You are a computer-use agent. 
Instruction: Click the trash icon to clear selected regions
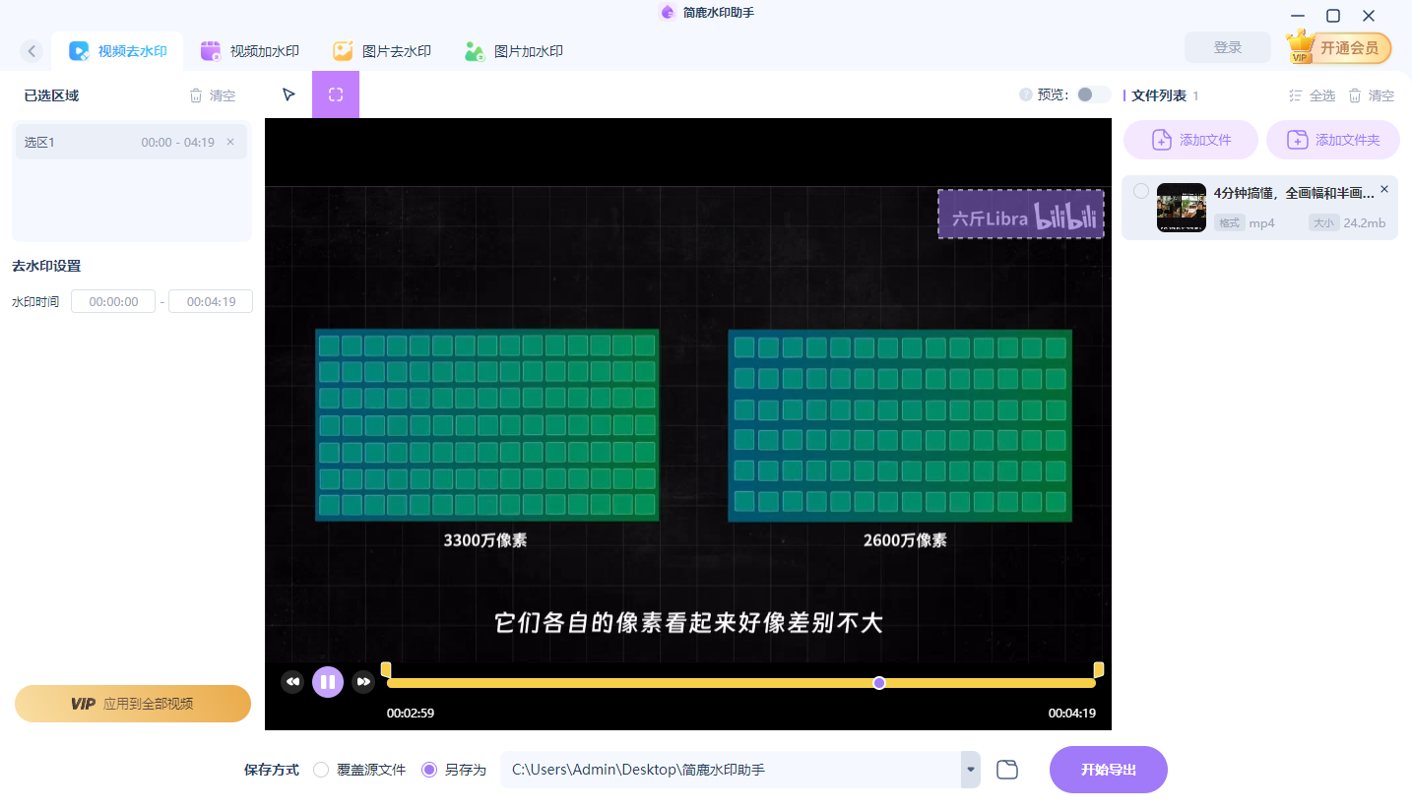click(194, 94)
